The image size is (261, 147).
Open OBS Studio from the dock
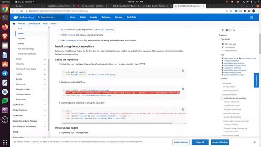(x=5, y=120)
